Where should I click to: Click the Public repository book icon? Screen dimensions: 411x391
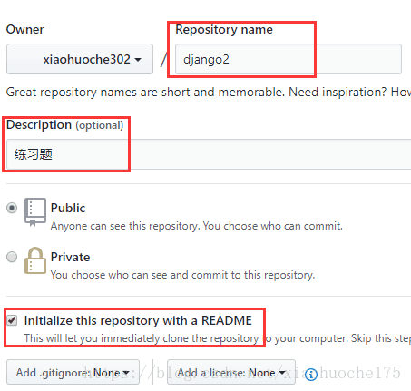pos(35,212)
